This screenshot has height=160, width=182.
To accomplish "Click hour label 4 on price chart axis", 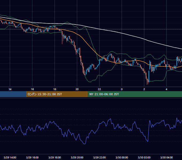I will click(166, 89).
